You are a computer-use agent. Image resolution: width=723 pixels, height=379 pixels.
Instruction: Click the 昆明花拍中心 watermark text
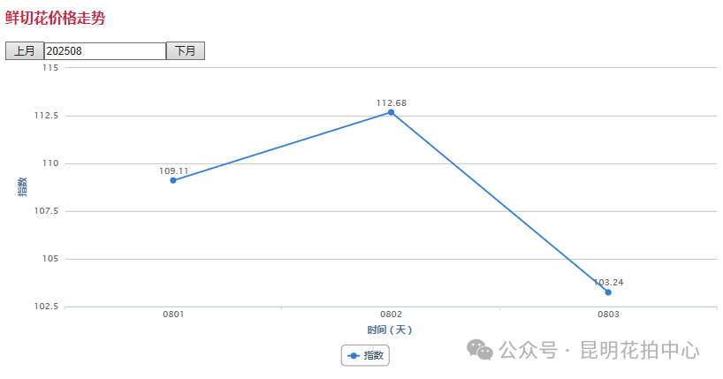(640, 351)
